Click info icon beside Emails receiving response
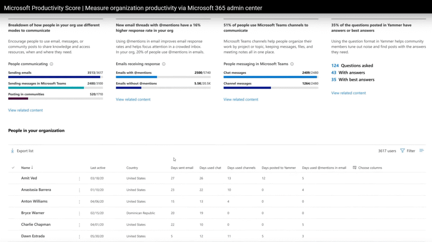Viewport: 432px width, 242px height. click(164, 64)
